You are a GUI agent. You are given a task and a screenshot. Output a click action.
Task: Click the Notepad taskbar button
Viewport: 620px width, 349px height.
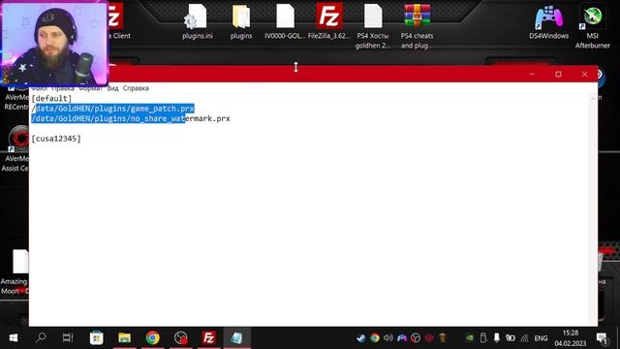tap(236, 338)
